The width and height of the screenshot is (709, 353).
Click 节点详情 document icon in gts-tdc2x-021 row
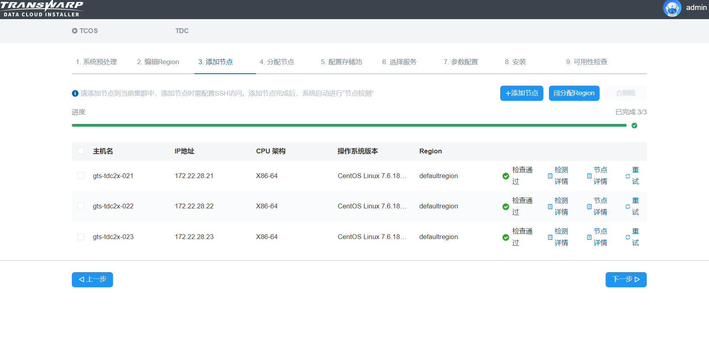589,176
